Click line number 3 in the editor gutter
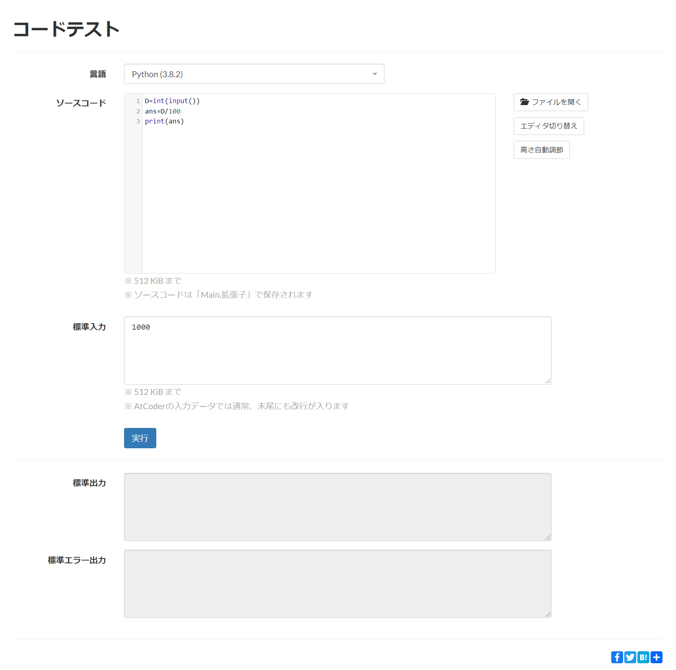This screenshot has height=670, width=676. coord(138,121)
